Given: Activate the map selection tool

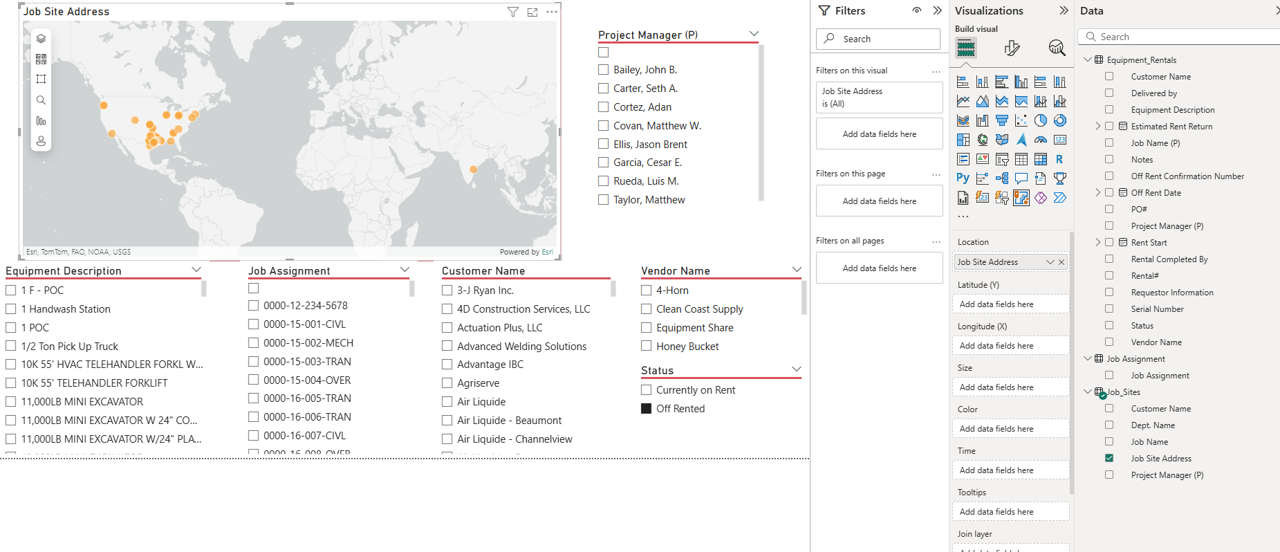Looking at the screenshot, I should pos(41,79).
